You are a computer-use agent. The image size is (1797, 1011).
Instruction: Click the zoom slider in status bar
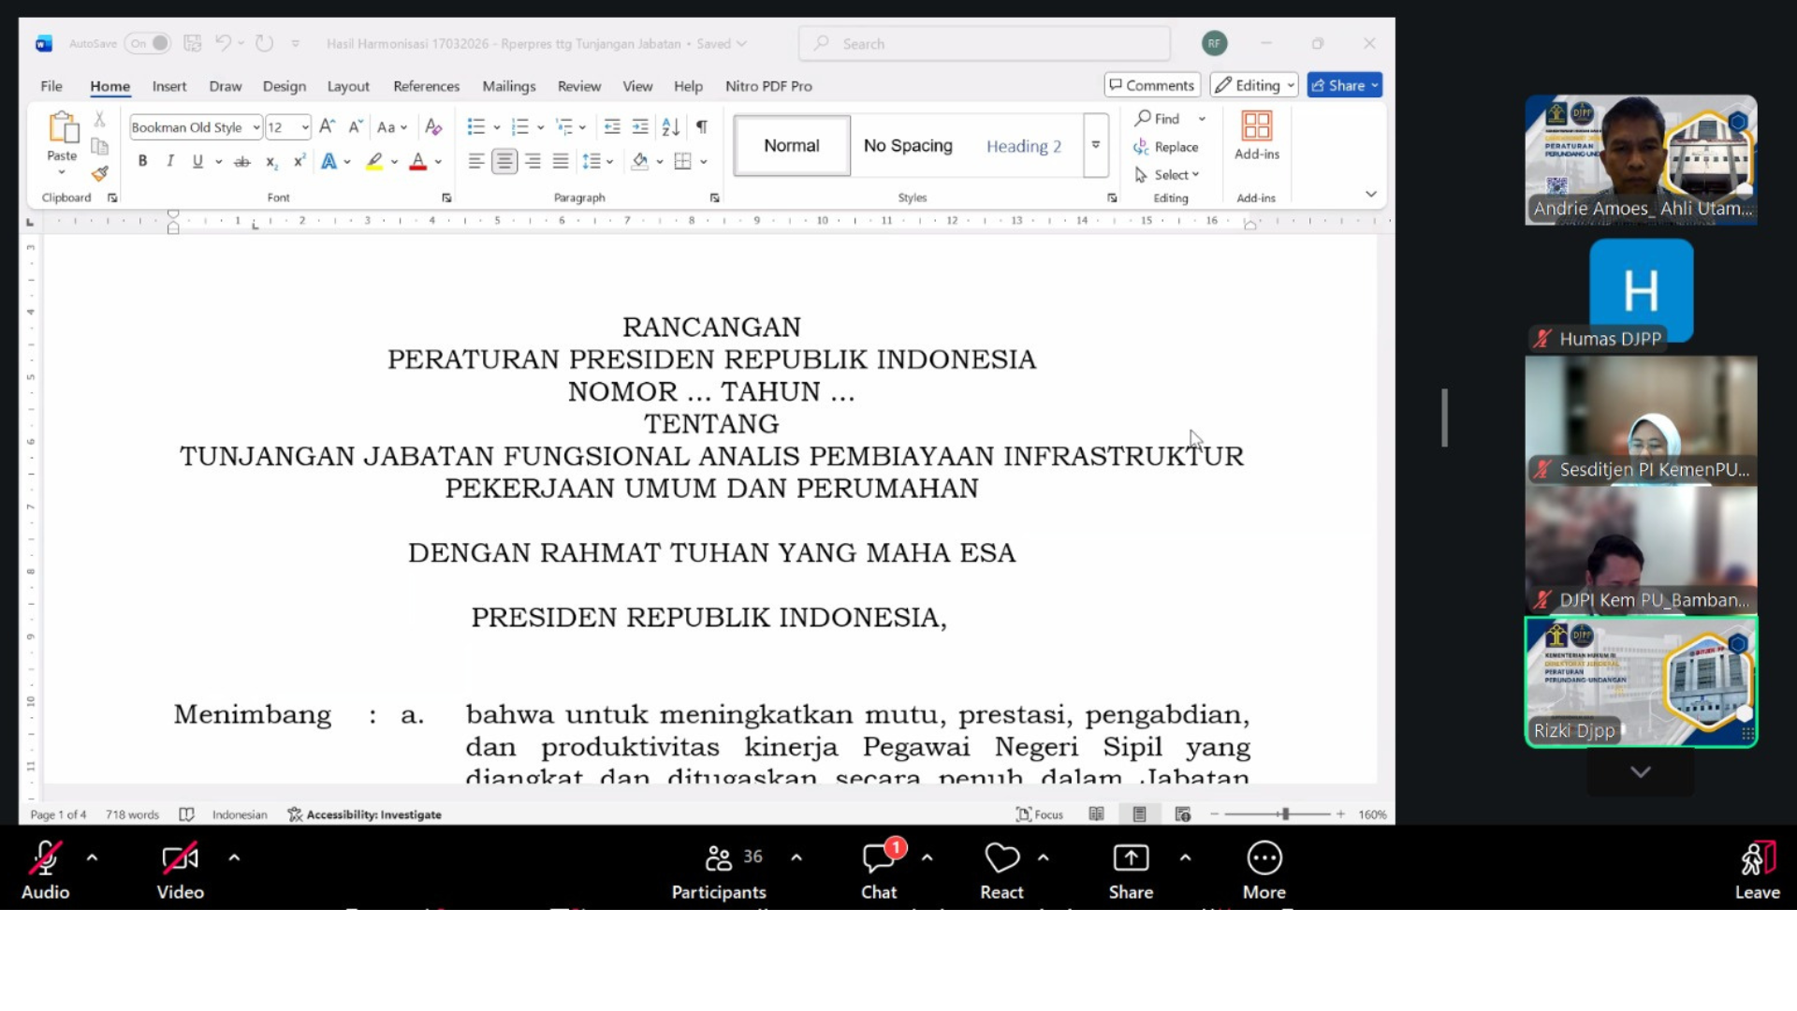[1285, 814]
